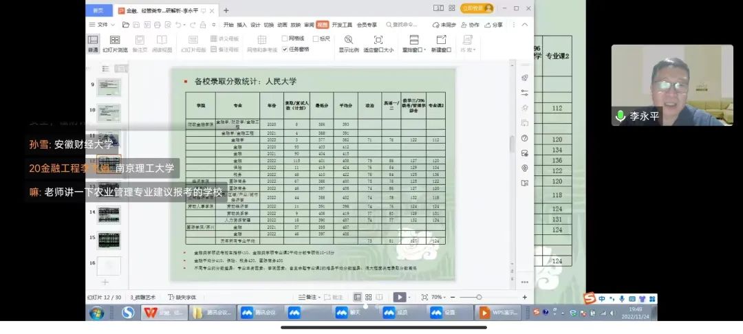Screen dimensions: 743x334
Task: Open a New Window (新建窗口) icon
Action: (x=441, y=40)
